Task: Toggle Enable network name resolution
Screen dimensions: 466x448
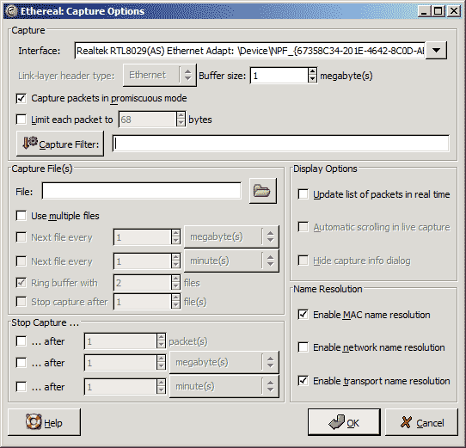Action: [x=304, y=347]
